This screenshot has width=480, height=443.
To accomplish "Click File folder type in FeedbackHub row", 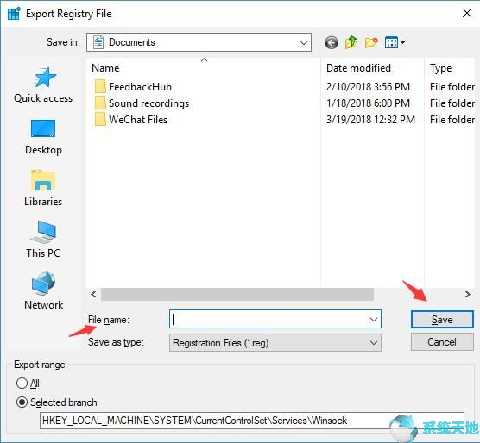I will (452, 87).
